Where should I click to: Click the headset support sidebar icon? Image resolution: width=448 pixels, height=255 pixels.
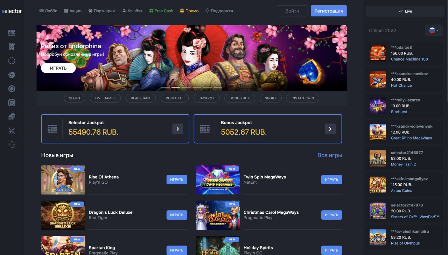[x=12, y=145]
